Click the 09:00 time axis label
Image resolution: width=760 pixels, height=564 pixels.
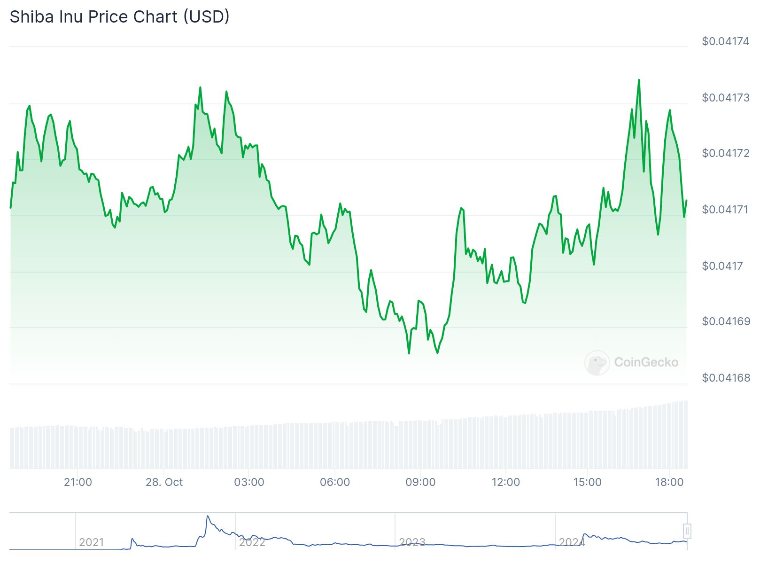coord(420,482)
